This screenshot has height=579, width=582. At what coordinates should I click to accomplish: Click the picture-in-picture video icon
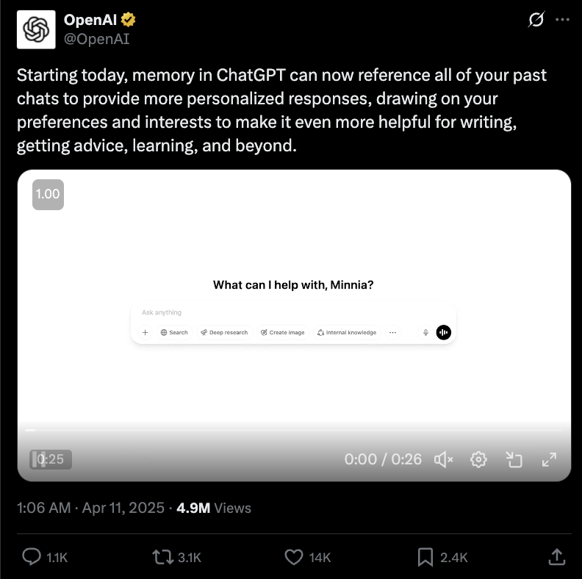[514, 460]
